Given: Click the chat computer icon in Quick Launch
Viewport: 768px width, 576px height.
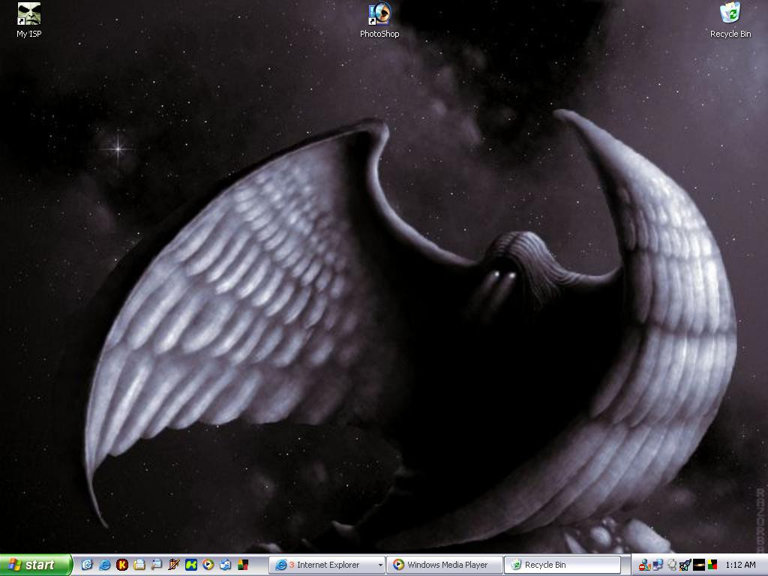Looking at the screenshot, I should pyautogui.click(x=156, y=565).
